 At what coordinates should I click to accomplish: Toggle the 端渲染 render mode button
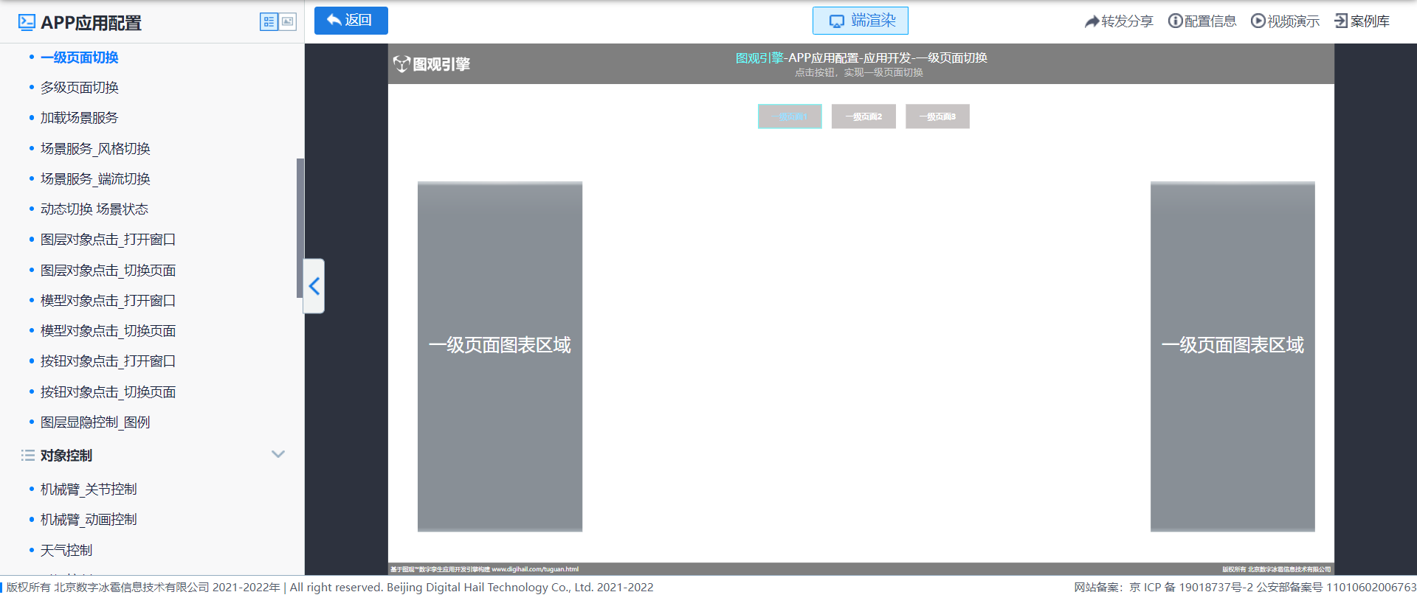(x=860, y=21)
